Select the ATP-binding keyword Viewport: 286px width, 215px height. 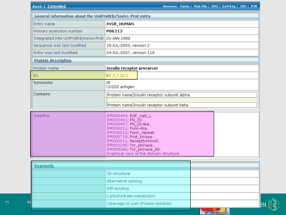118,188
